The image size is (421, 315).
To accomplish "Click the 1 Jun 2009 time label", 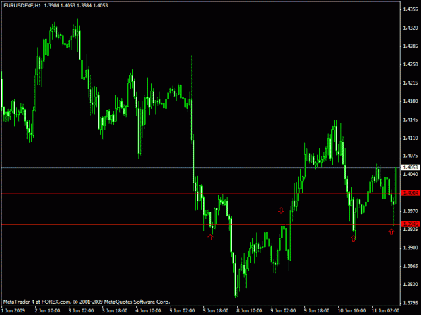I will pyautogui.click(x=13, y=310).
